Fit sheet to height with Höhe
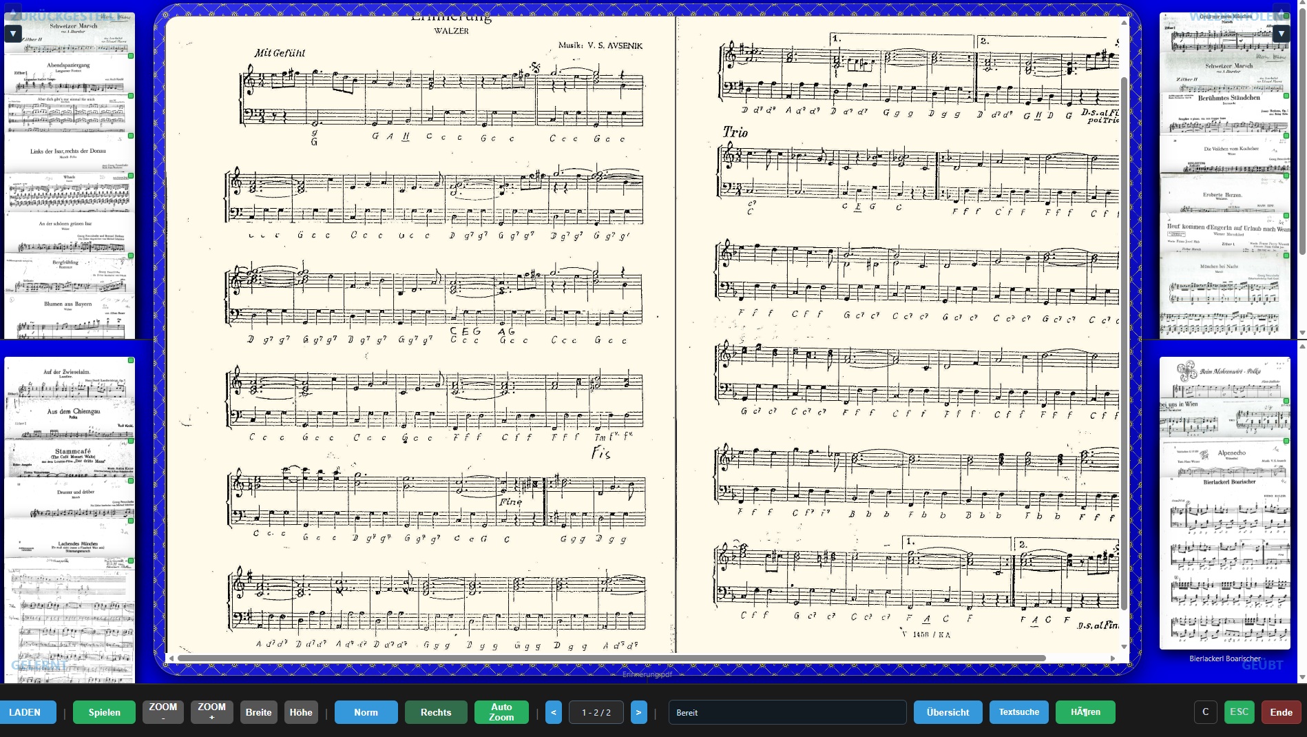Screen dimensions: 1307x737 click(x=301, y=712)
